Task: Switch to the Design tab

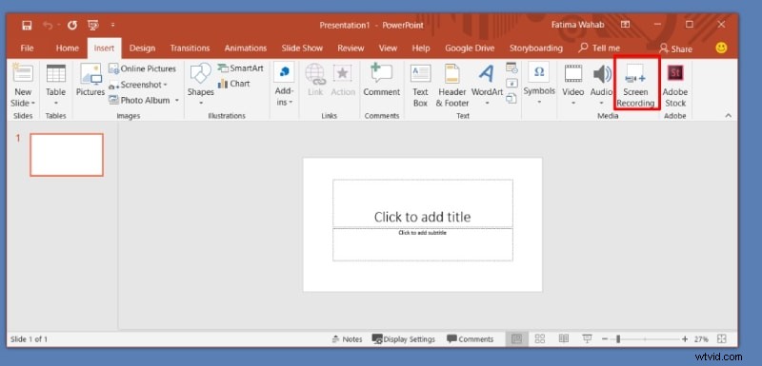Action: 142,48
